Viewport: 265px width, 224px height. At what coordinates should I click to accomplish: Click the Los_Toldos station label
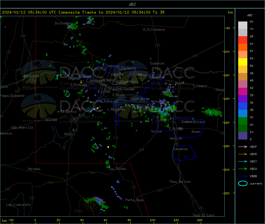(117, 169)
